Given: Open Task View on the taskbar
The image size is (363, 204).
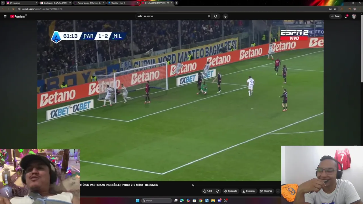Looking at the screenshot, I should [176, 201].
